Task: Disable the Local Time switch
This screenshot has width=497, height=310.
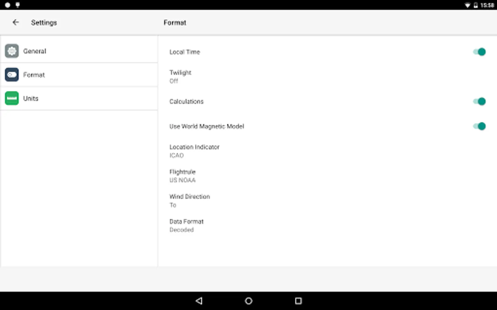Action: 479,52
